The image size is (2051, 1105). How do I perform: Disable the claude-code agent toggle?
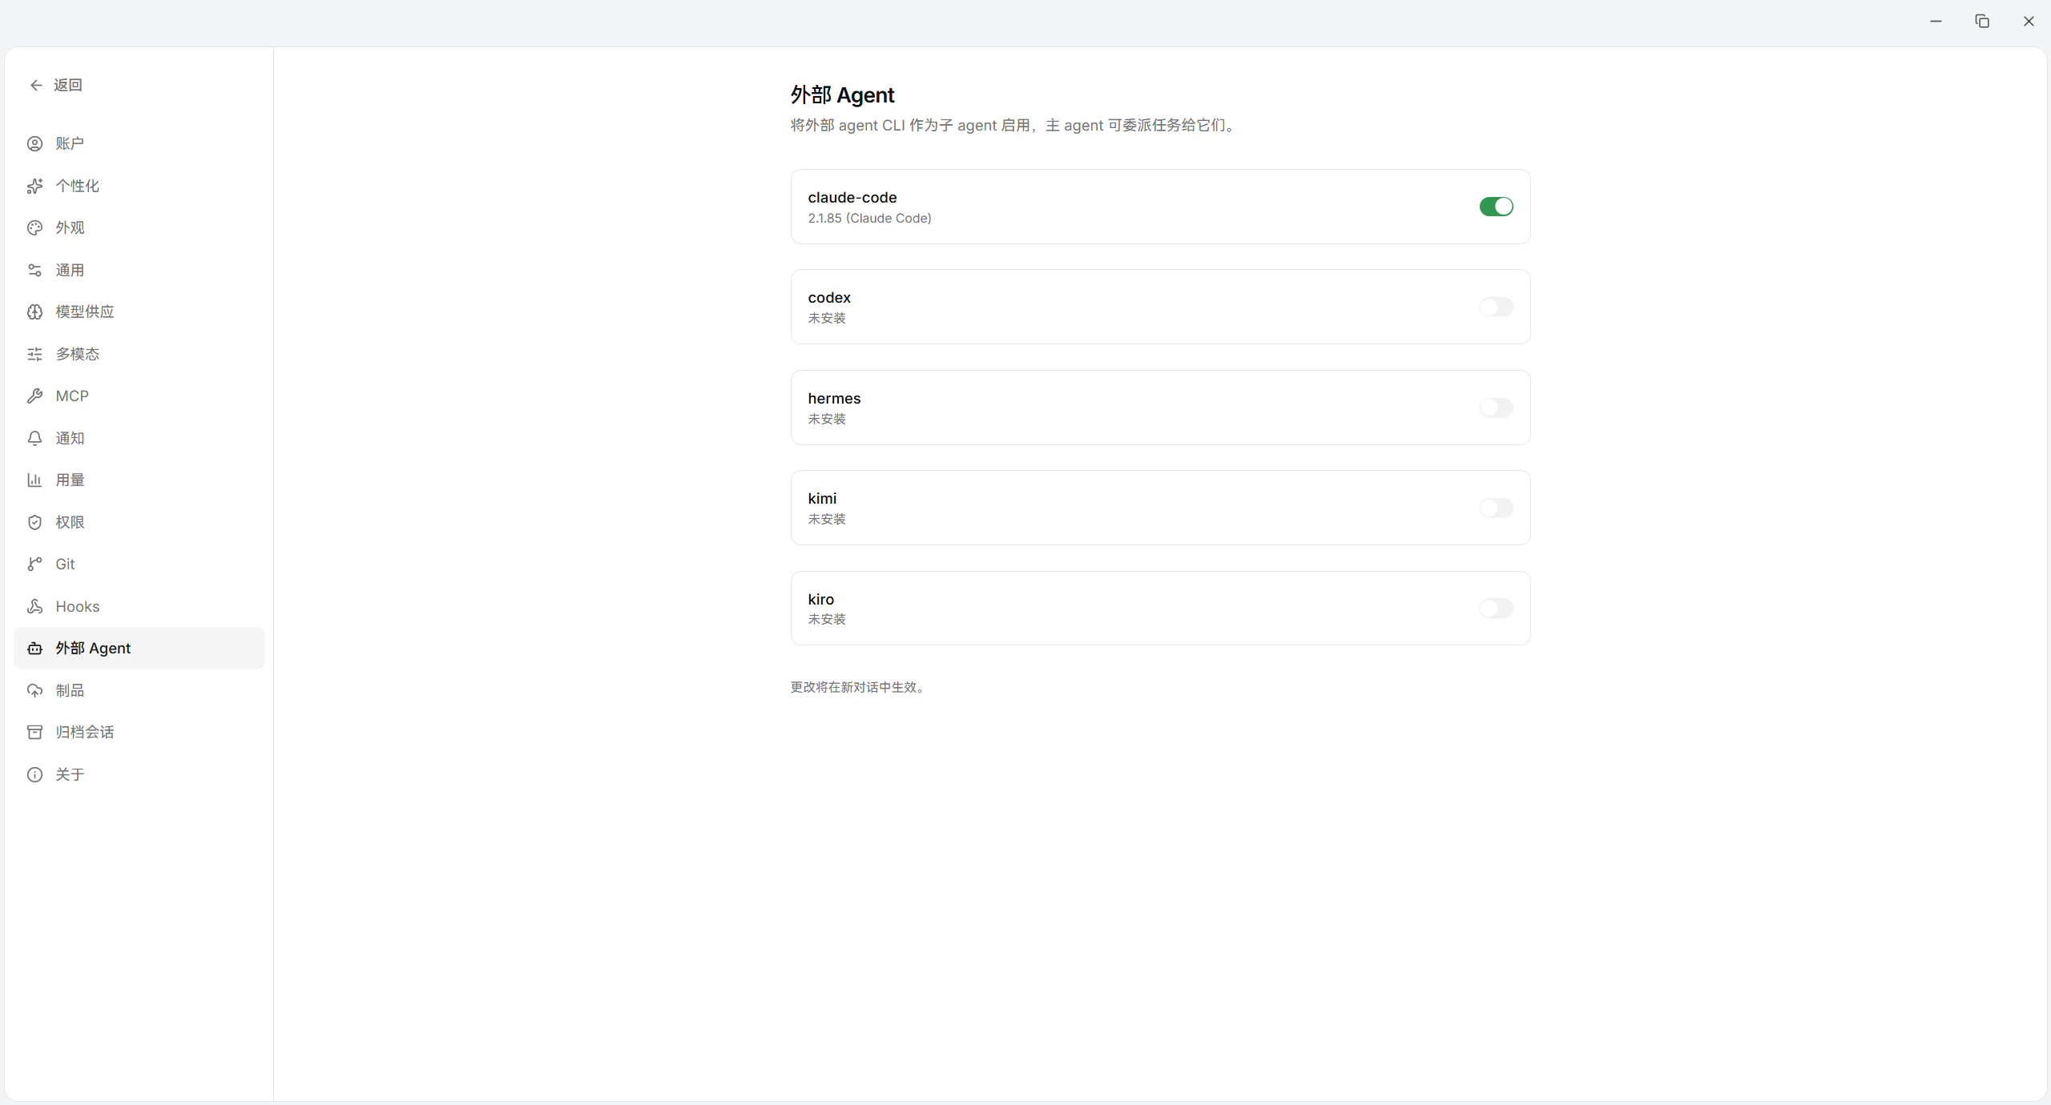pyautogui.click(x=1496, y=207)
